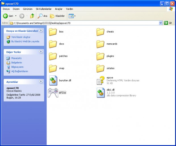
Task: Select the patches folder name
Action: [63, 56]
